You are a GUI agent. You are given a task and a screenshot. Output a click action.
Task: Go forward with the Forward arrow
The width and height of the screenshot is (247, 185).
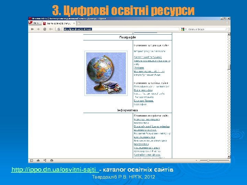pos(38,29)
